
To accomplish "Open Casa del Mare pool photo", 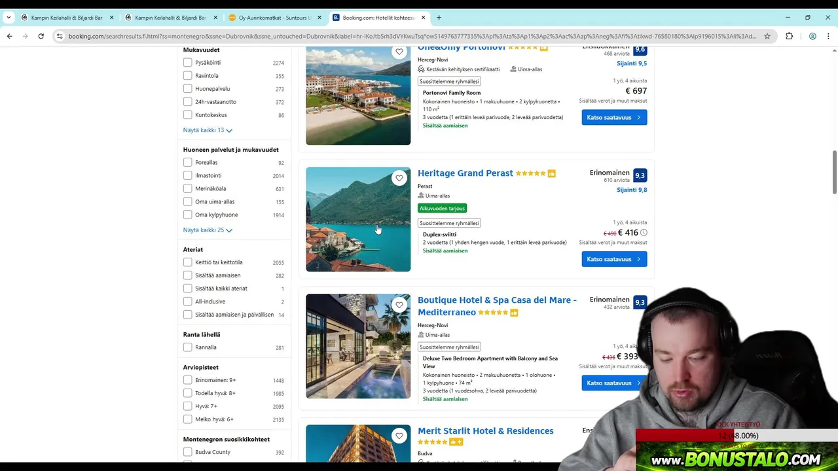I will (358, 346).
